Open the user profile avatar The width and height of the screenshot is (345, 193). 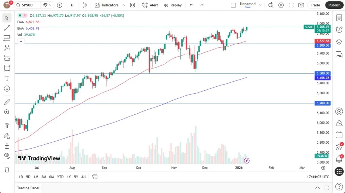7,5
